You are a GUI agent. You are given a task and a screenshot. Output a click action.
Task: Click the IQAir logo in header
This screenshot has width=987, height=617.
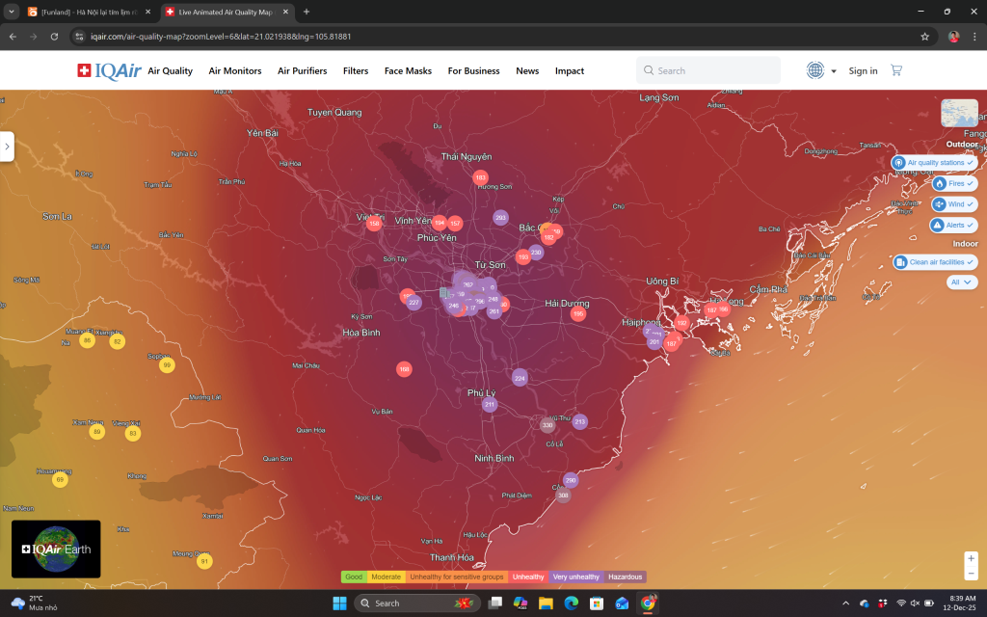(107, 70)
